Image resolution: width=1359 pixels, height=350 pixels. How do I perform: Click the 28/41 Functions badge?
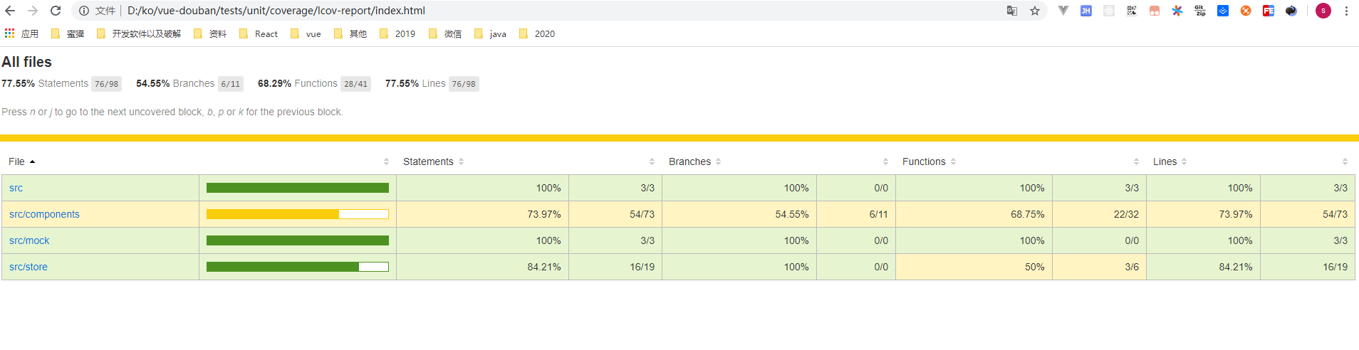coord(356,84)
